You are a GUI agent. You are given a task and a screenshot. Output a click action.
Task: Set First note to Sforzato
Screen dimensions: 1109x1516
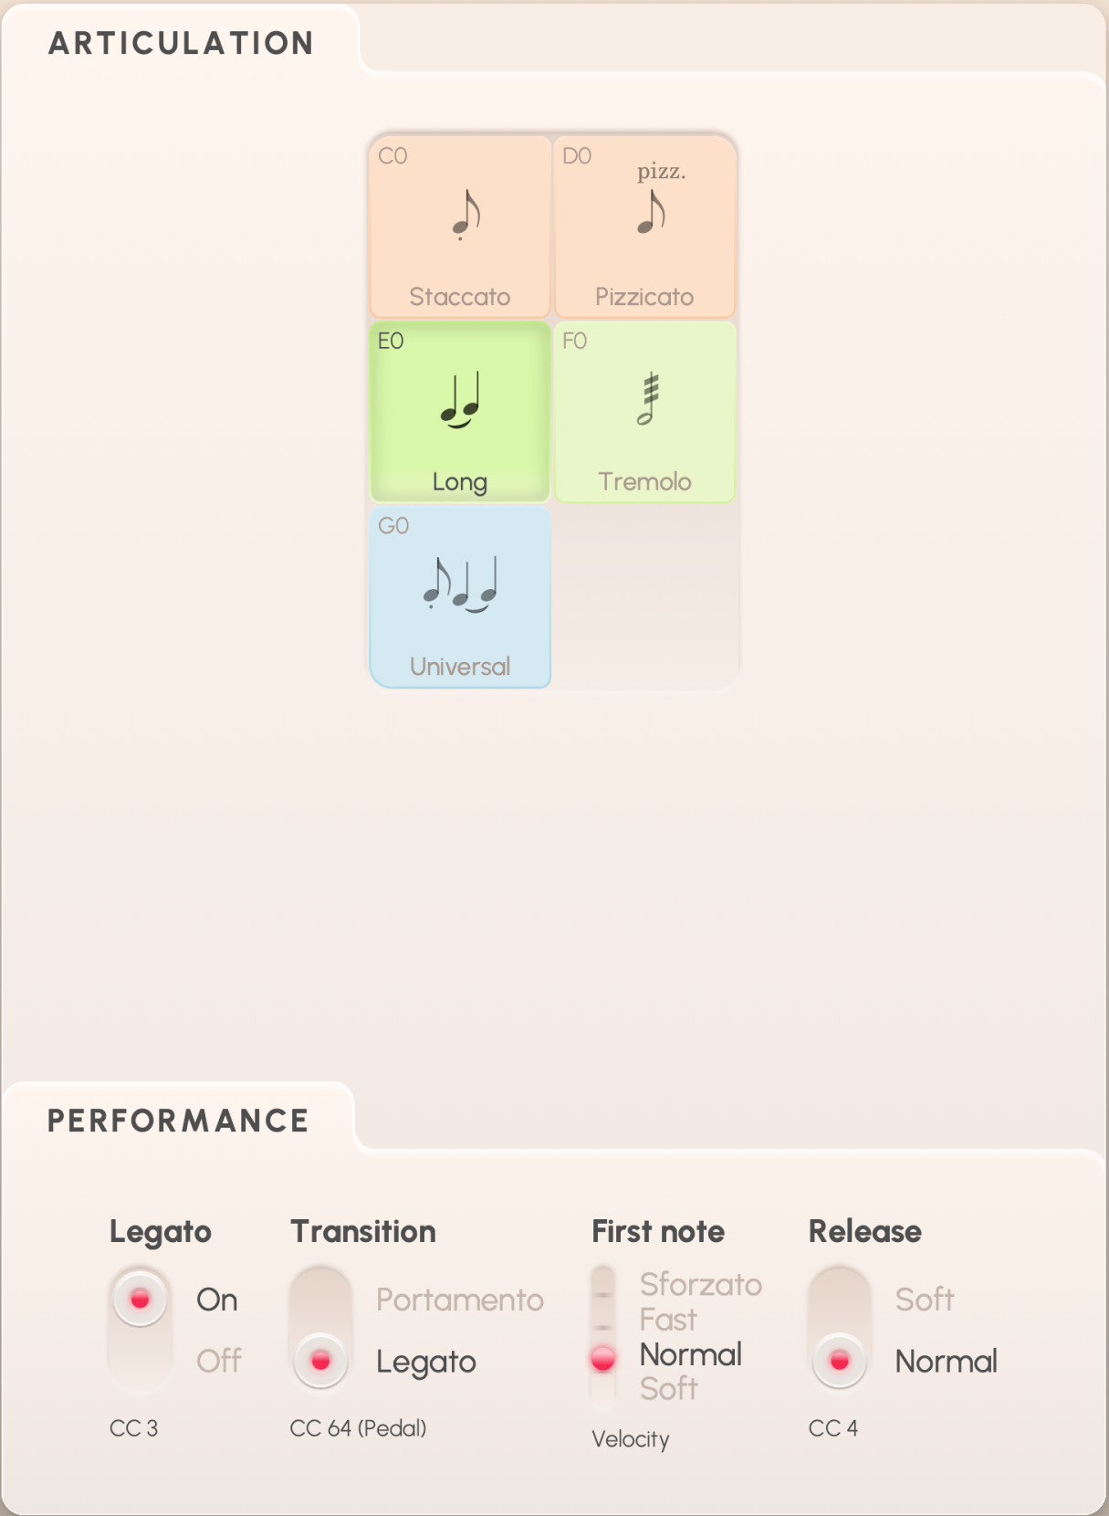[x=701, y=1285]
